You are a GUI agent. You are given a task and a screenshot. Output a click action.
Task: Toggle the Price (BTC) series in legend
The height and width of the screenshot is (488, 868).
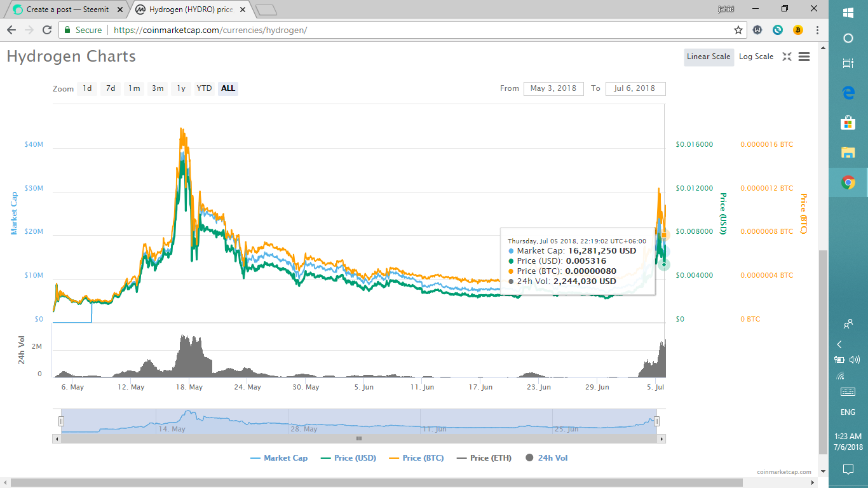pos(417,458)
